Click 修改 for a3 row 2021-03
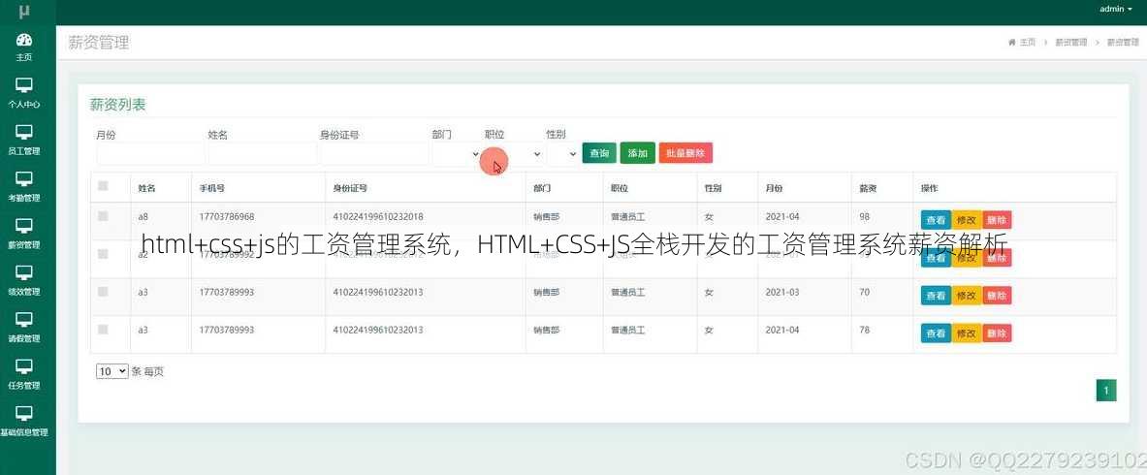This screenshot has height=475, width=1147. pos(967,295)
